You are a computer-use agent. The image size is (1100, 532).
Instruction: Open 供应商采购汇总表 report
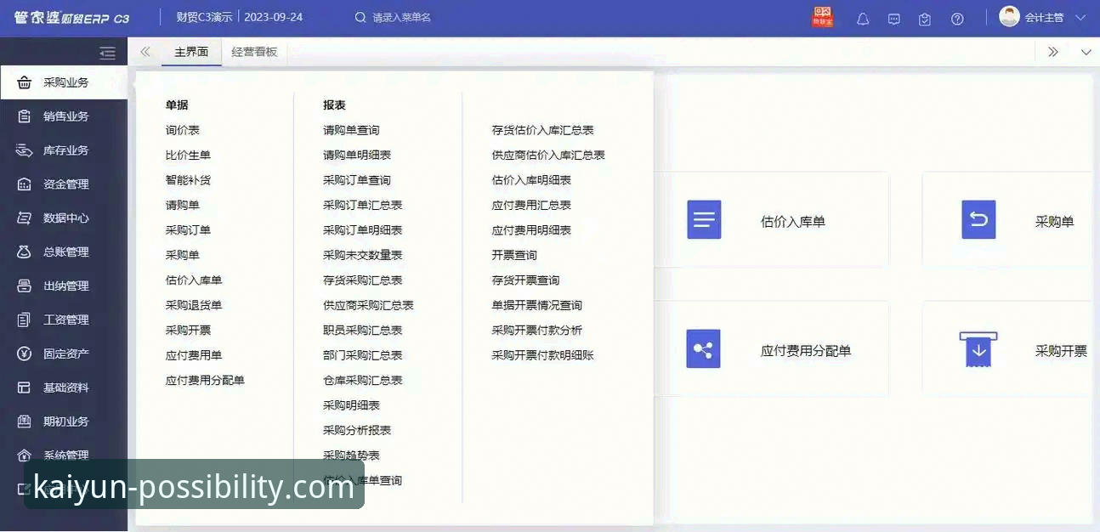(368, 305)
